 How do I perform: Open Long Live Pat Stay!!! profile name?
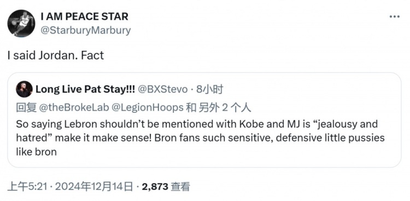(85, 90)
